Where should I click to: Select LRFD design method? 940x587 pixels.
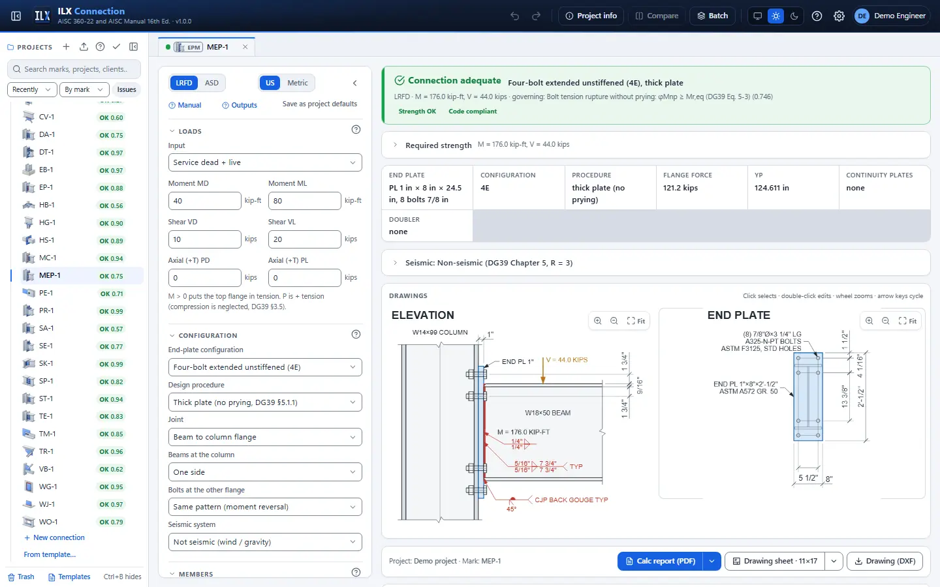[184, 83]
